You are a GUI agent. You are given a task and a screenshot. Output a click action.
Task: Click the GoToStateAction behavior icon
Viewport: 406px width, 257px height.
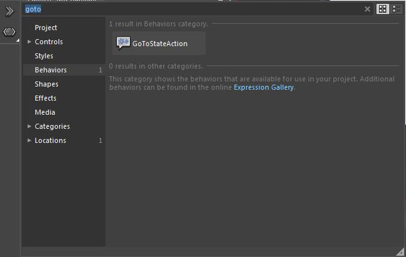click(x=123, y=43)
